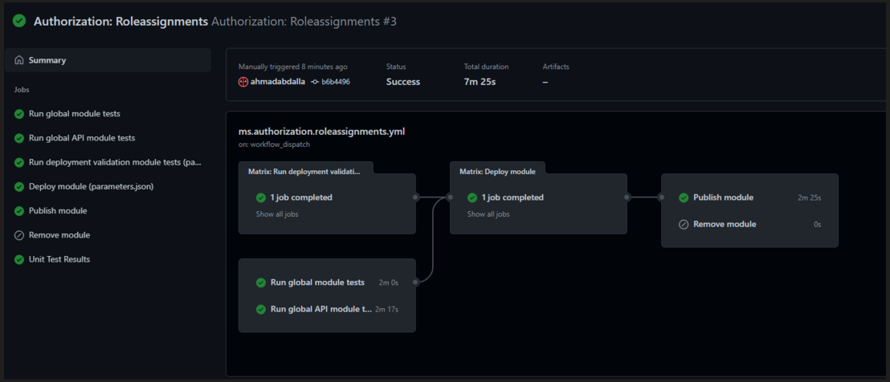Click the check icon in the Deploy module matrix card
This screenshot has height=382, width=890.
click(472, 197)
